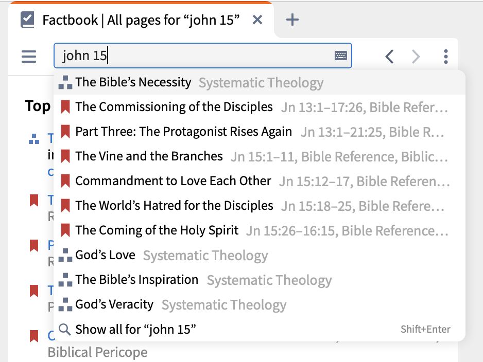Click theology blocks icon beside God's Love

(65, 255)
